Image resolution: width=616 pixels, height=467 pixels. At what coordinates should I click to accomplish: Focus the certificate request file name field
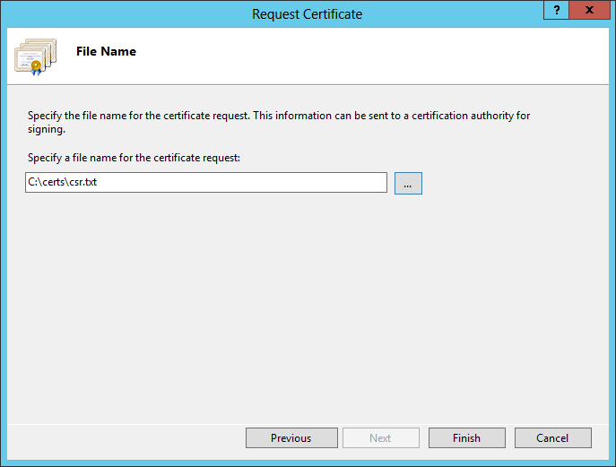point(206,183)
